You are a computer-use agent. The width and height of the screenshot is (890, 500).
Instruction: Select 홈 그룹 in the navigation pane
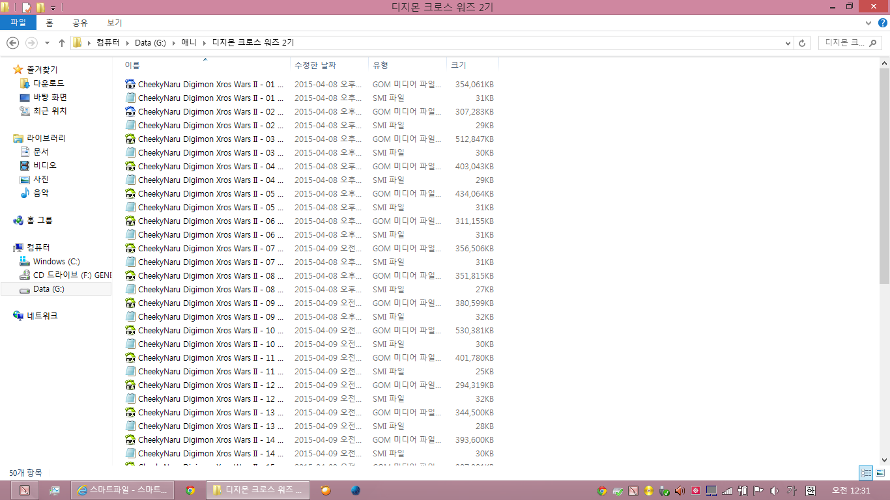pyautogui.click(x=40, y=220)
